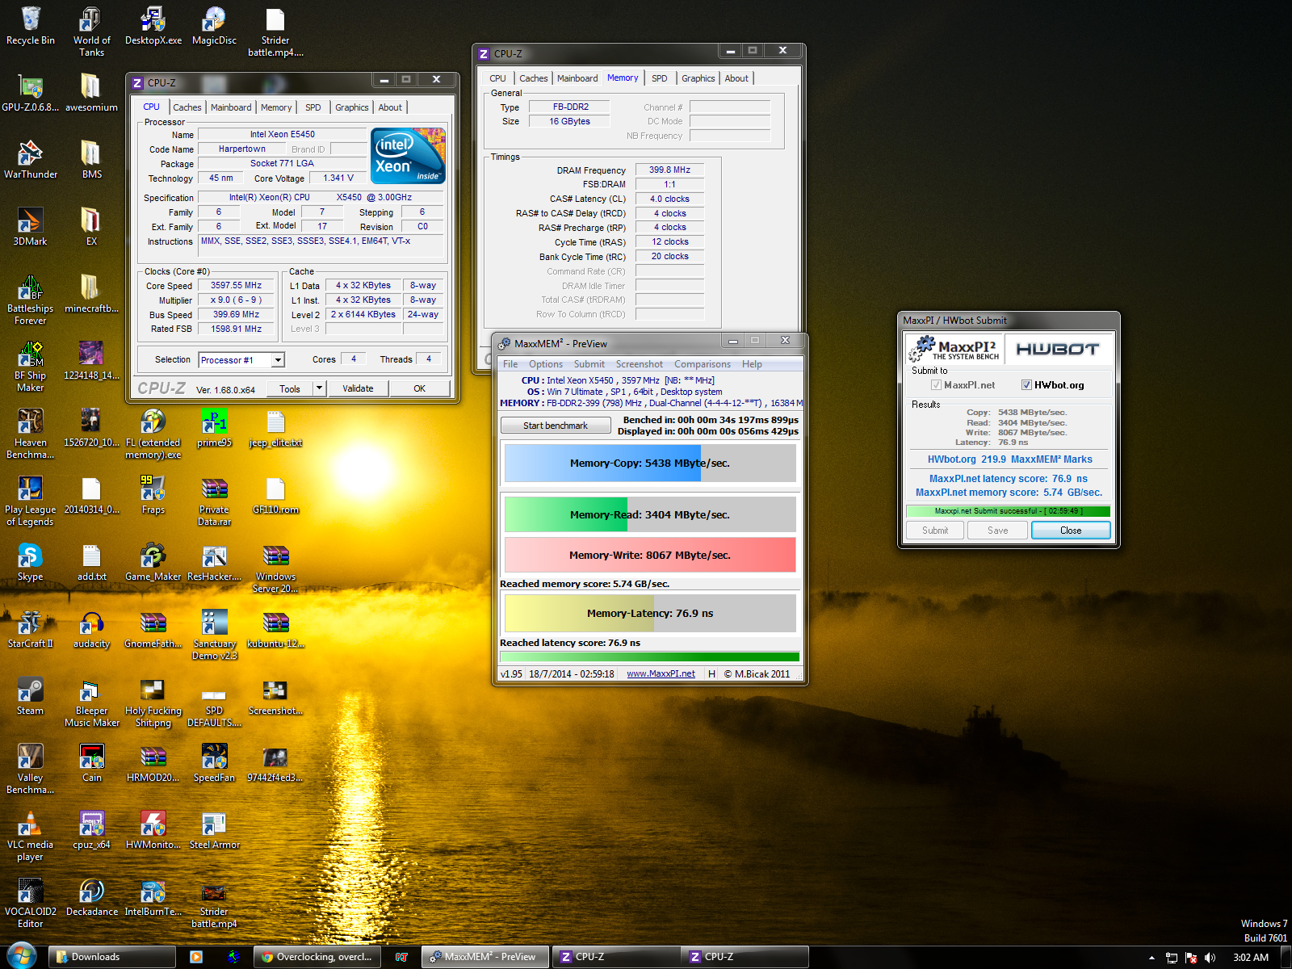Click the MaxxPI2 System Bench logo
The width and height of the screenshot is (1292, 969).
pos(954,349)
